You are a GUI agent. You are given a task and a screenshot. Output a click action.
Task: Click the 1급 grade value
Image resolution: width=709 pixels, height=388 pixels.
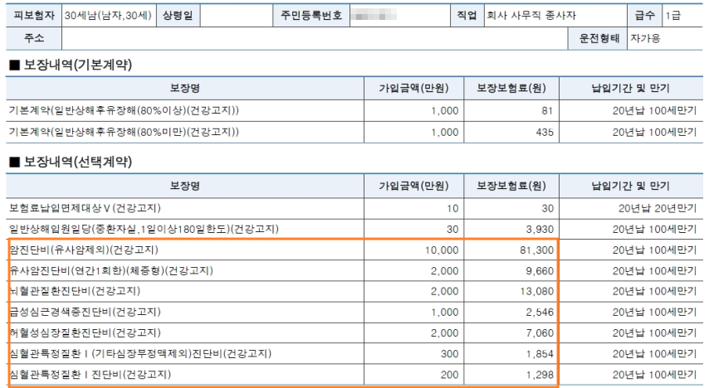point(672,16)
